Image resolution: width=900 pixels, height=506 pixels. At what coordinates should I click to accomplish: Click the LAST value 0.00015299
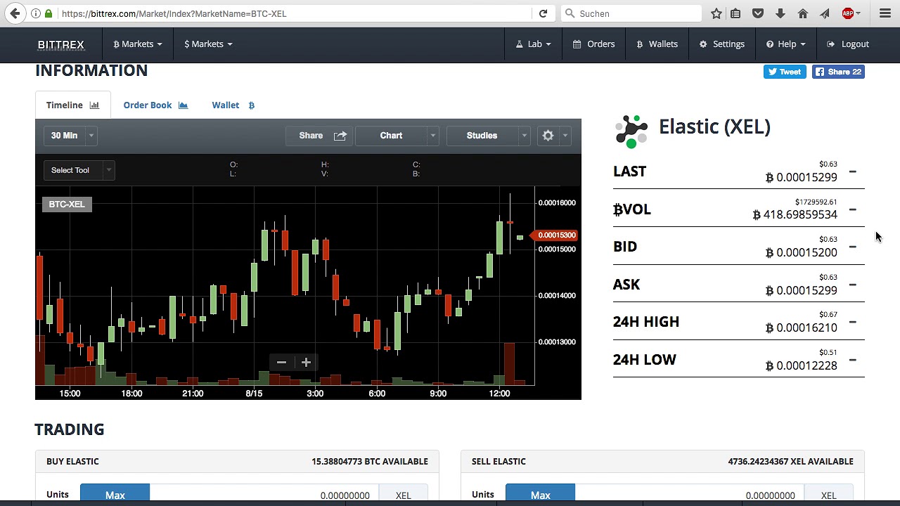[x=802, y=177]
